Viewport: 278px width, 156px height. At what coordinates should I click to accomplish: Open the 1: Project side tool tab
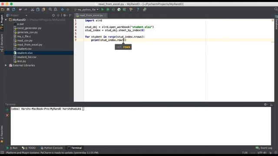point(2,22)
